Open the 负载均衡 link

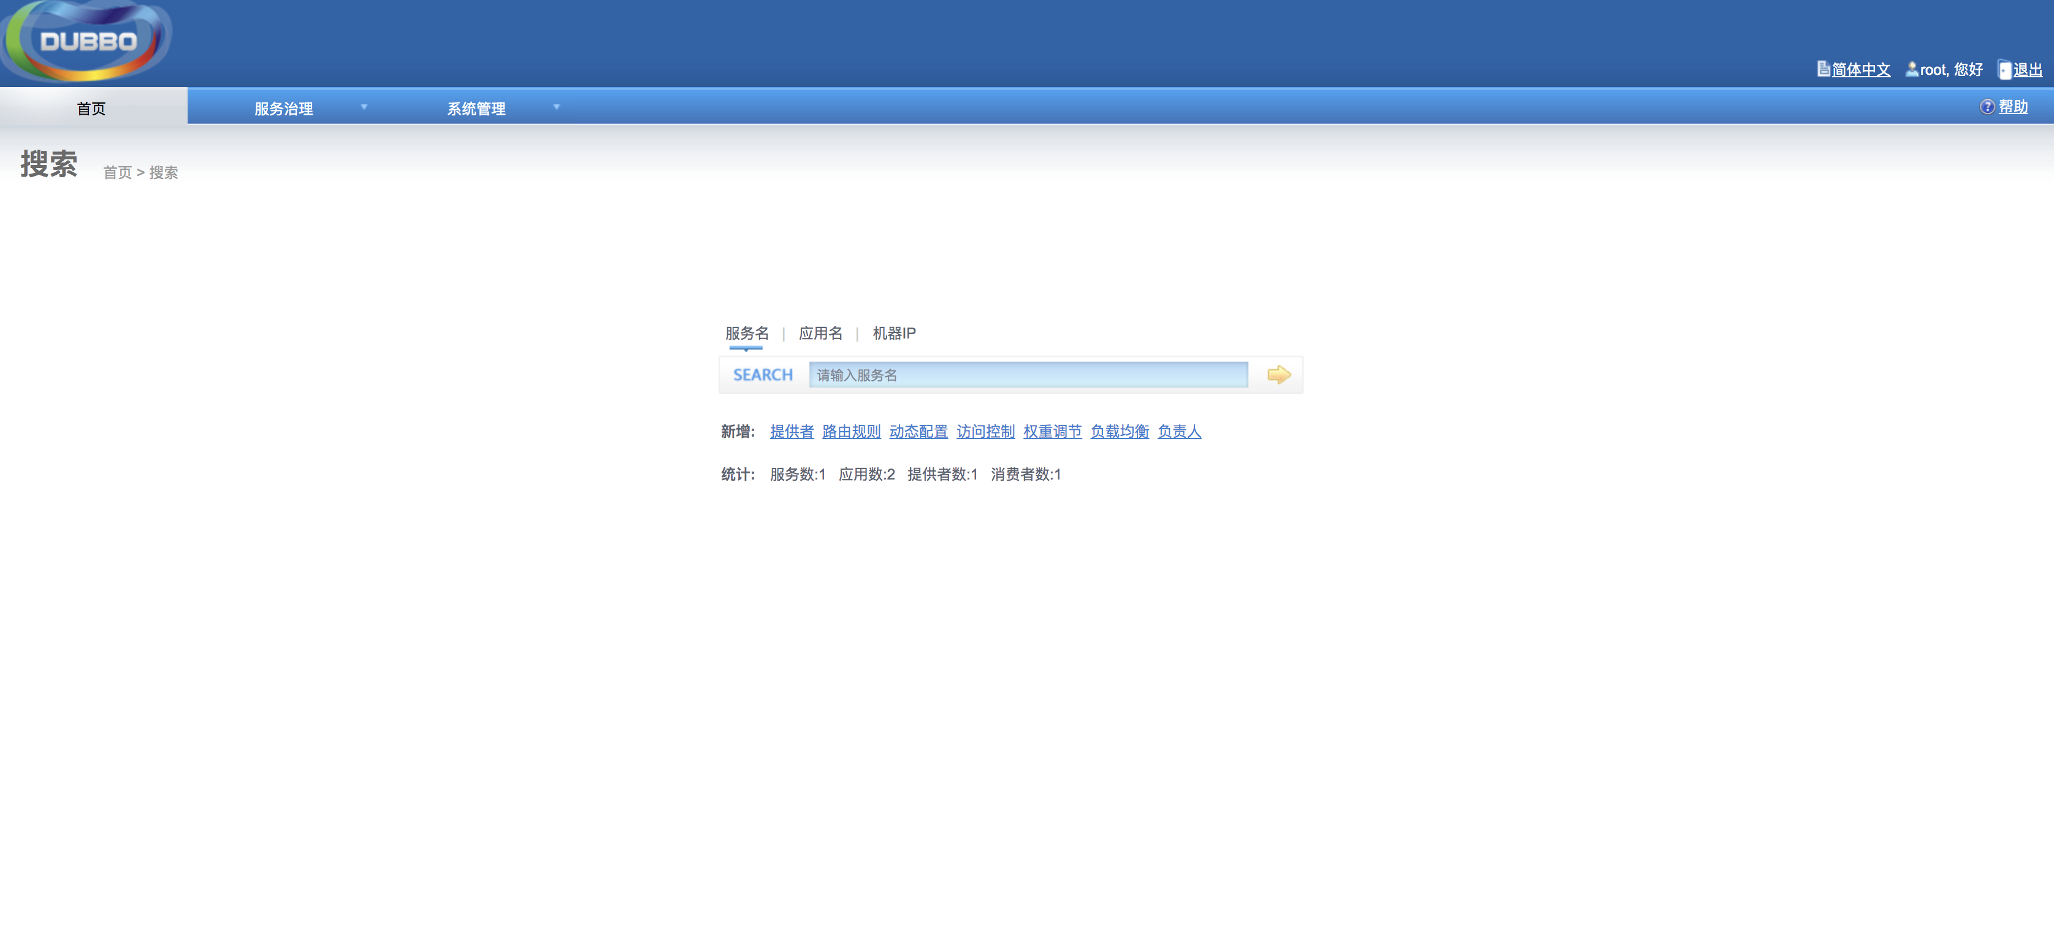(1119, 432)
